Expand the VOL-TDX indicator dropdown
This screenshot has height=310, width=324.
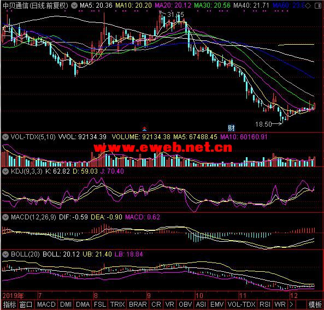coord(5,137)
